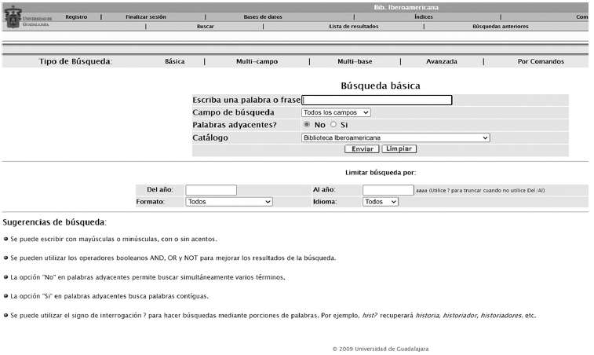
Task: Click the Registro link in top menu
Action: 76,16
